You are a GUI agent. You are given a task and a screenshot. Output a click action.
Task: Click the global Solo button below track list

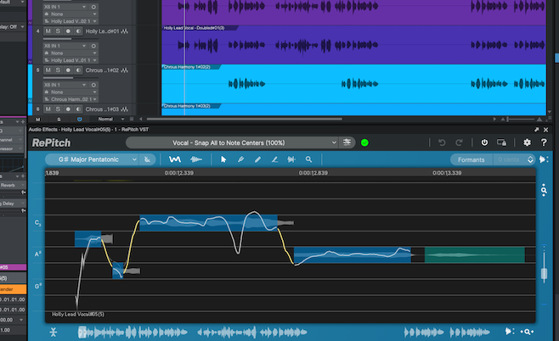(59, 120)
